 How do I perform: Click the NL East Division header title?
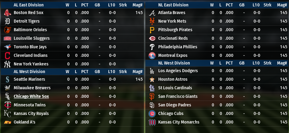click(173, 5)
